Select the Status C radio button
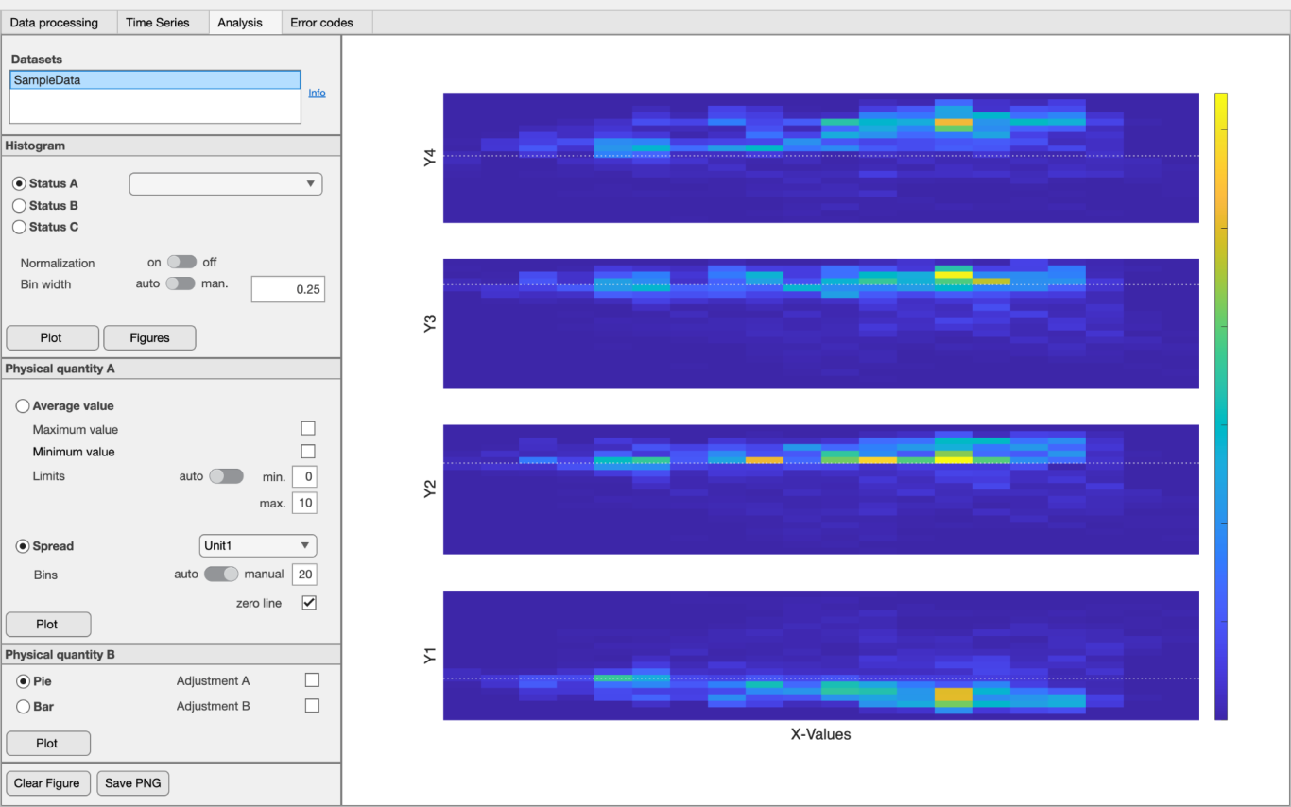Image resolution: width=1291 pixels, height=807 pixels. (19, 227)
